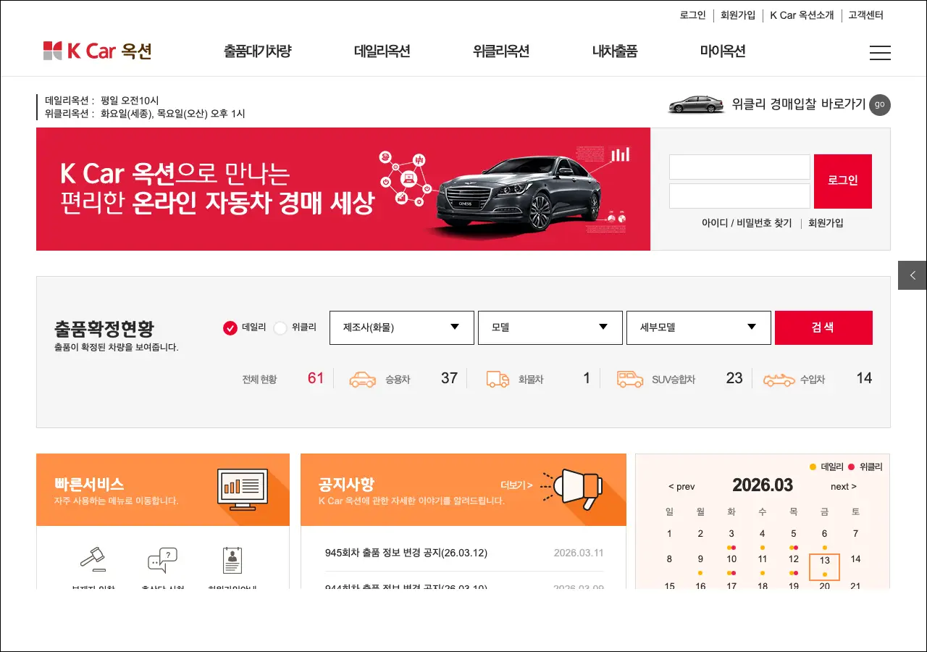
Task: Expand the side panel arrow tab
Action: pos(912,275)
